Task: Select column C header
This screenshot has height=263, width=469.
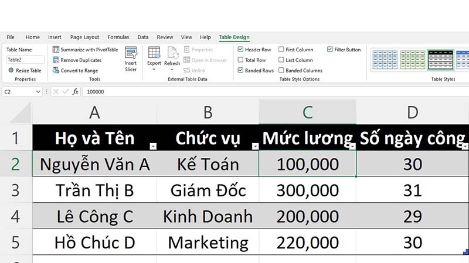Action: coord(307,112)
